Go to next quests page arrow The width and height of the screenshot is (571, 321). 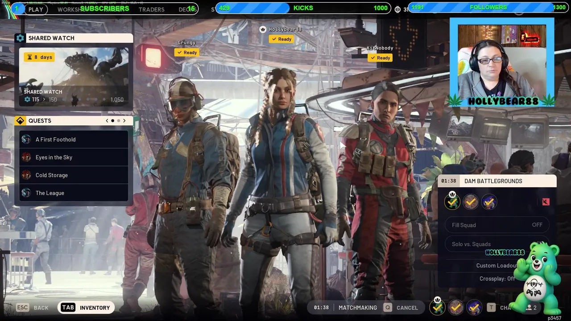pos(124,121)
